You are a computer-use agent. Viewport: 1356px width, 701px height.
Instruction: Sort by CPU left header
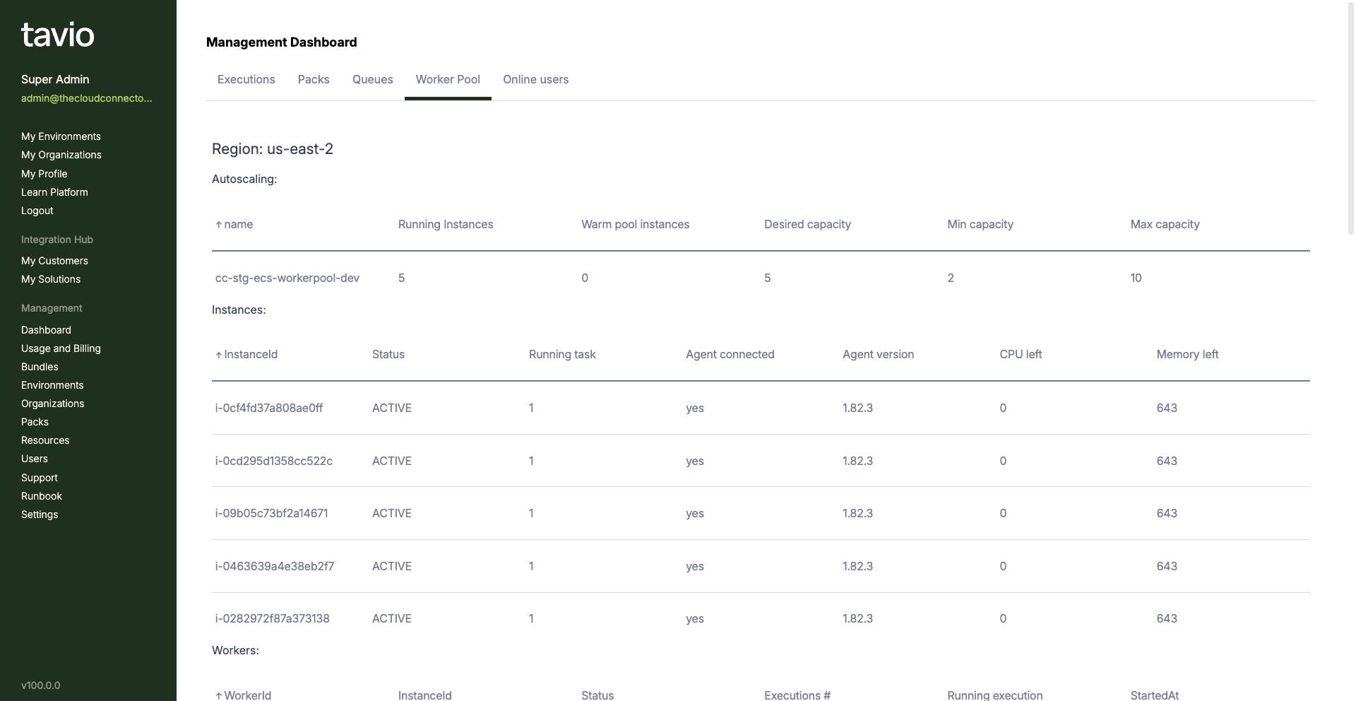pyautogui.click(x=1021, y=355)
